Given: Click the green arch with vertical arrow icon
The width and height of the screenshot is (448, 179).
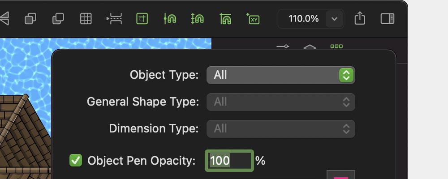Looking at the screenshot, I should (x=197, y=18).
